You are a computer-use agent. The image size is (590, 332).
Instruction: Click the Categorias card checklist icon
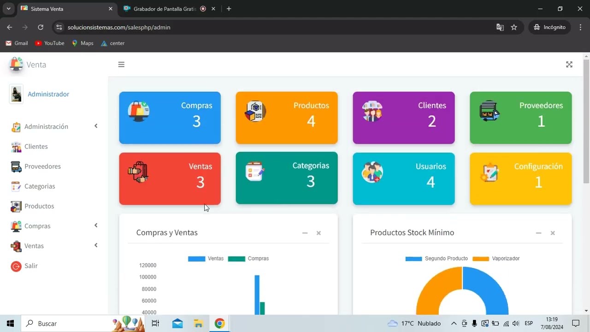255,171
